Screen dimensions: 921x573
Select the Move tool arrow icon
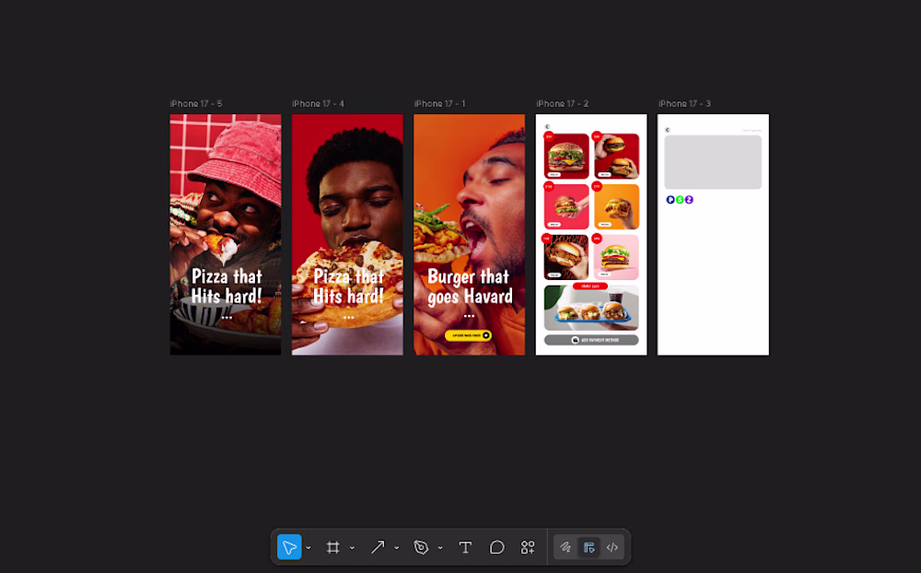(289, 547)
